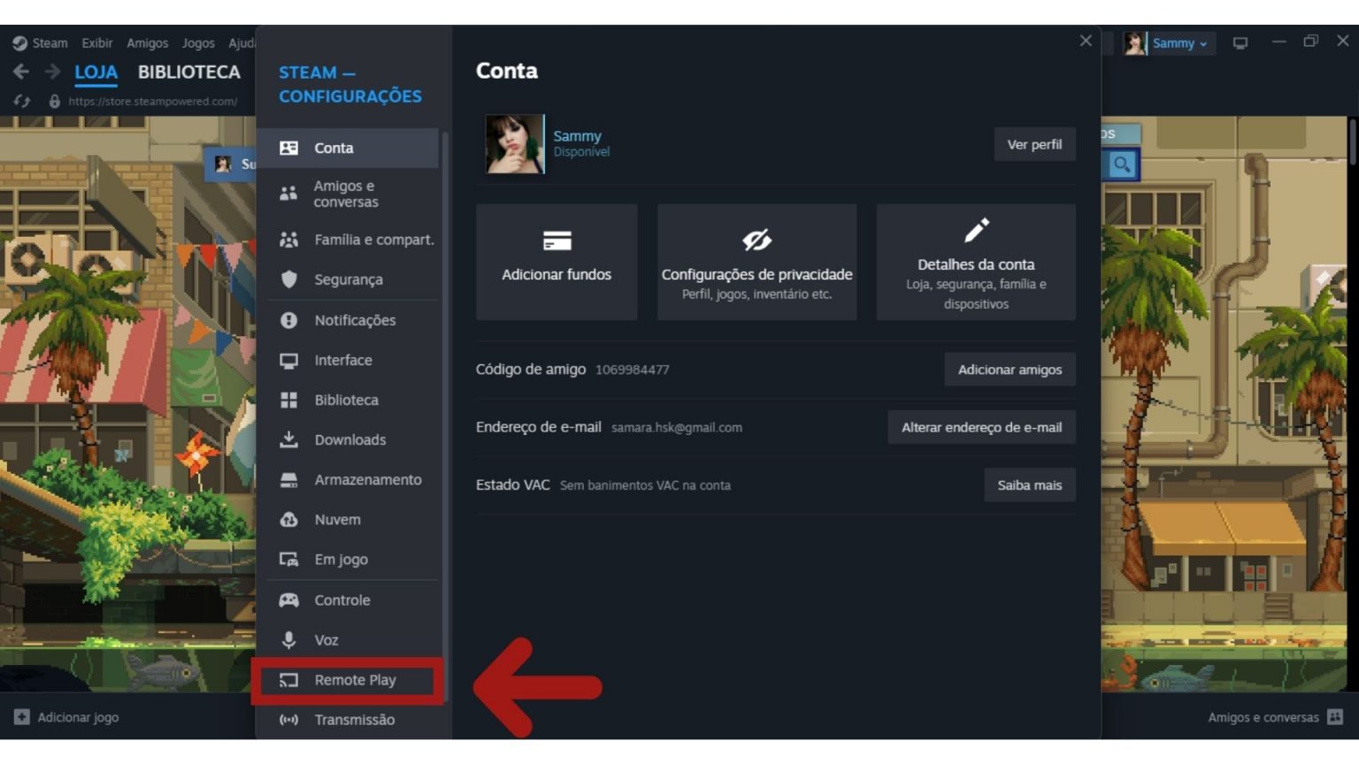Open the Nuvem cloud settings
This screenshot has width=1359, height=764.
point(336,519)
